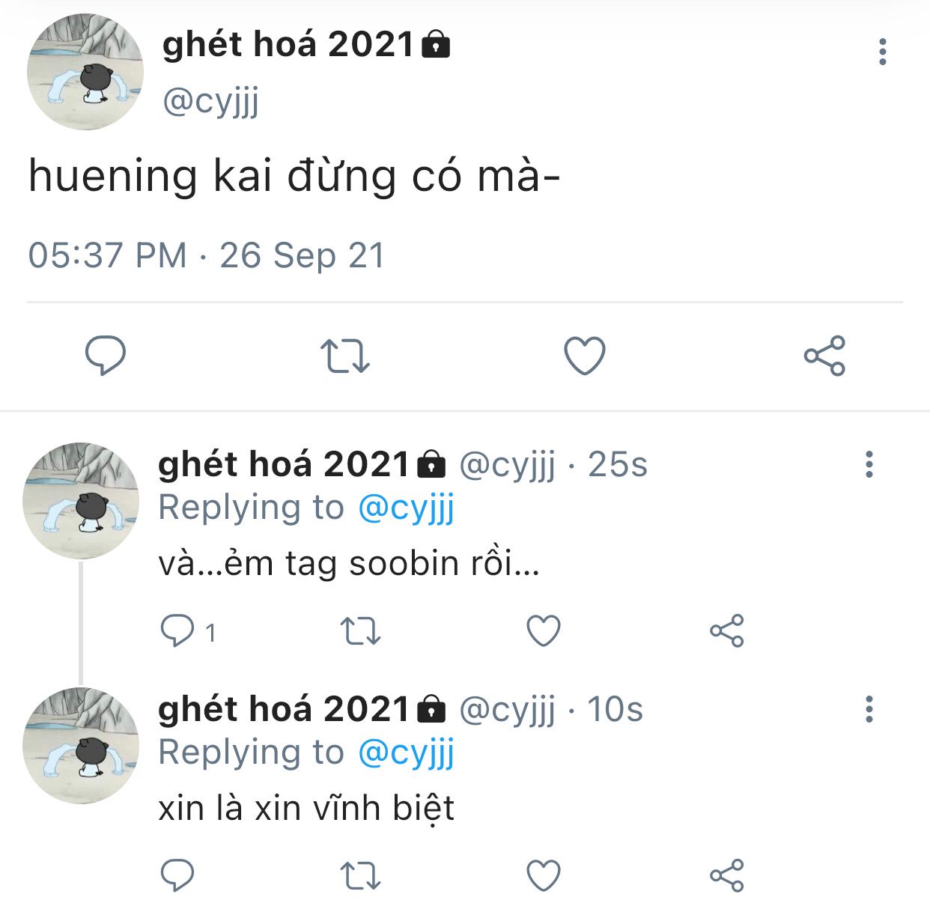930x912 pixels.
Task: Retweet the main tweet
Action: (x=344, y=356)
